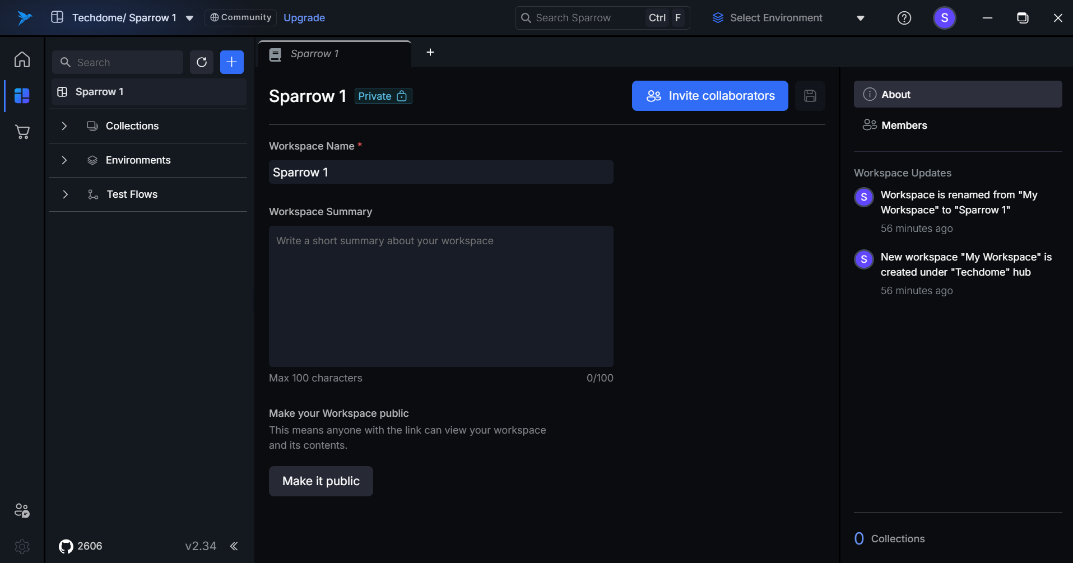Collapse the left sidebar panel
Viewport: 1073px width, 563px height.
click(234, 546)
